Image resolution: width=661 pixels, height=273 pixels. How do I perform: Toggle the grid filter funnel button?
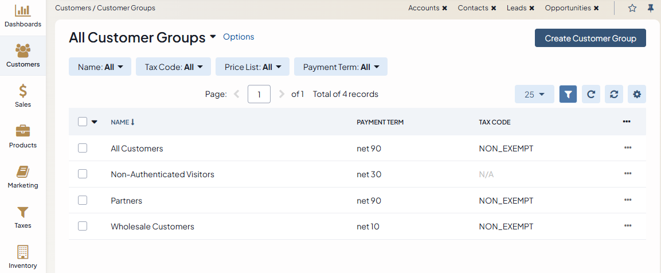pyautogui.click(x=568, y=94)
